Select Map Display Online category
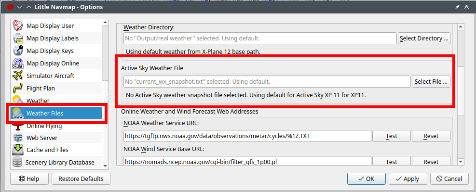 click(56, 63)
